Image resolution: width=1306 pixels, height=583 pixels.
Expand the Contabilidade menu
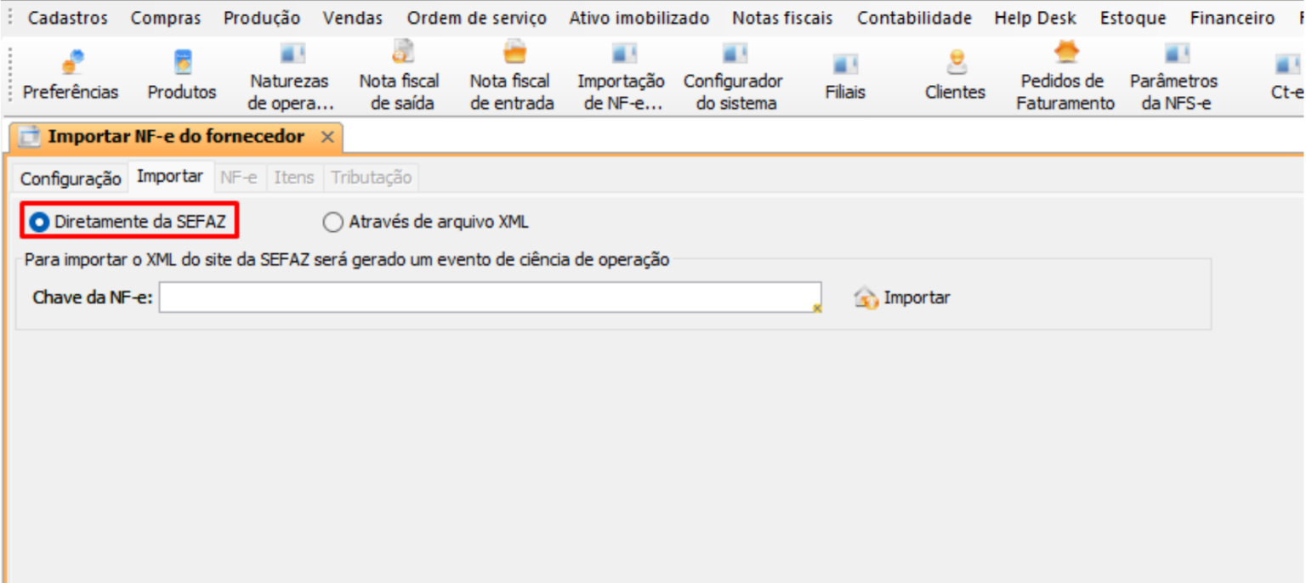[x=914, y=18]
